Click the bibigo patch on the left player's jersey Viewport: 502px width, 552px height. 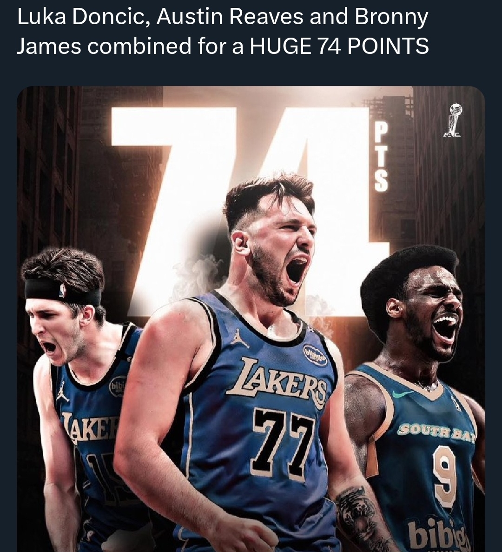click(115, 387)
